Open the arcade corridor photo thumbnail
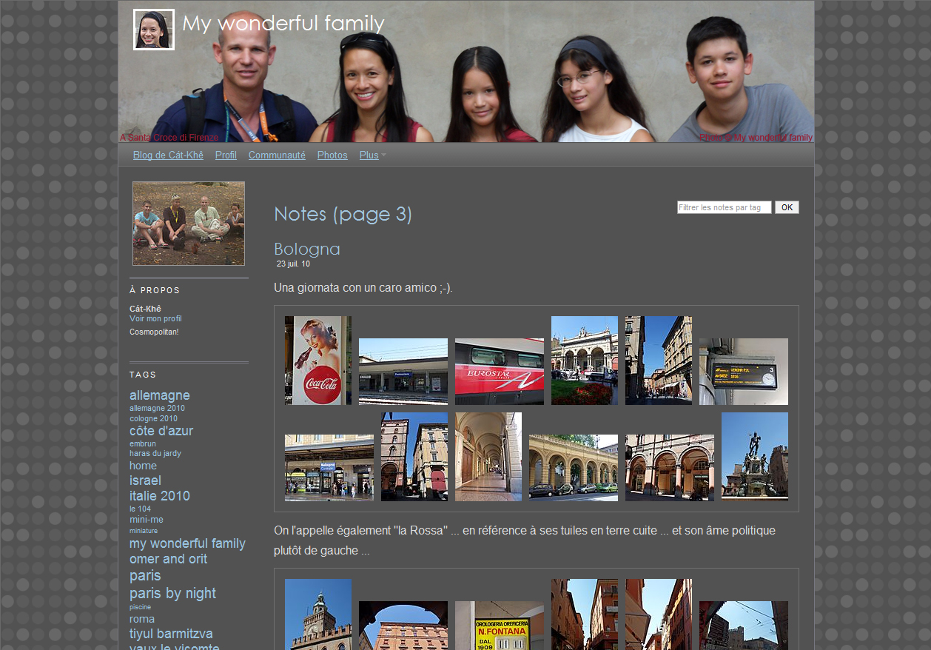The width and height of the screenshot is (931, 650). pyautogui.click(x=488, y=457)
